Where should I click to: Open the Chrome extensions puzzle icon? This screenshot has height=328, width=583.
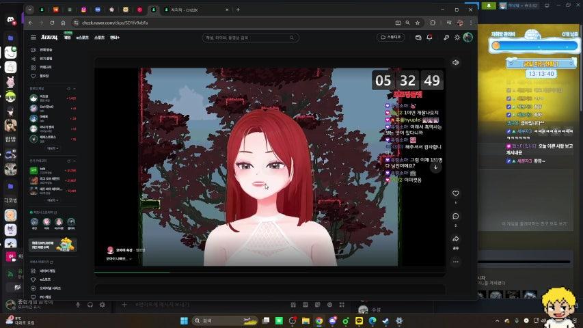(433, 23)
